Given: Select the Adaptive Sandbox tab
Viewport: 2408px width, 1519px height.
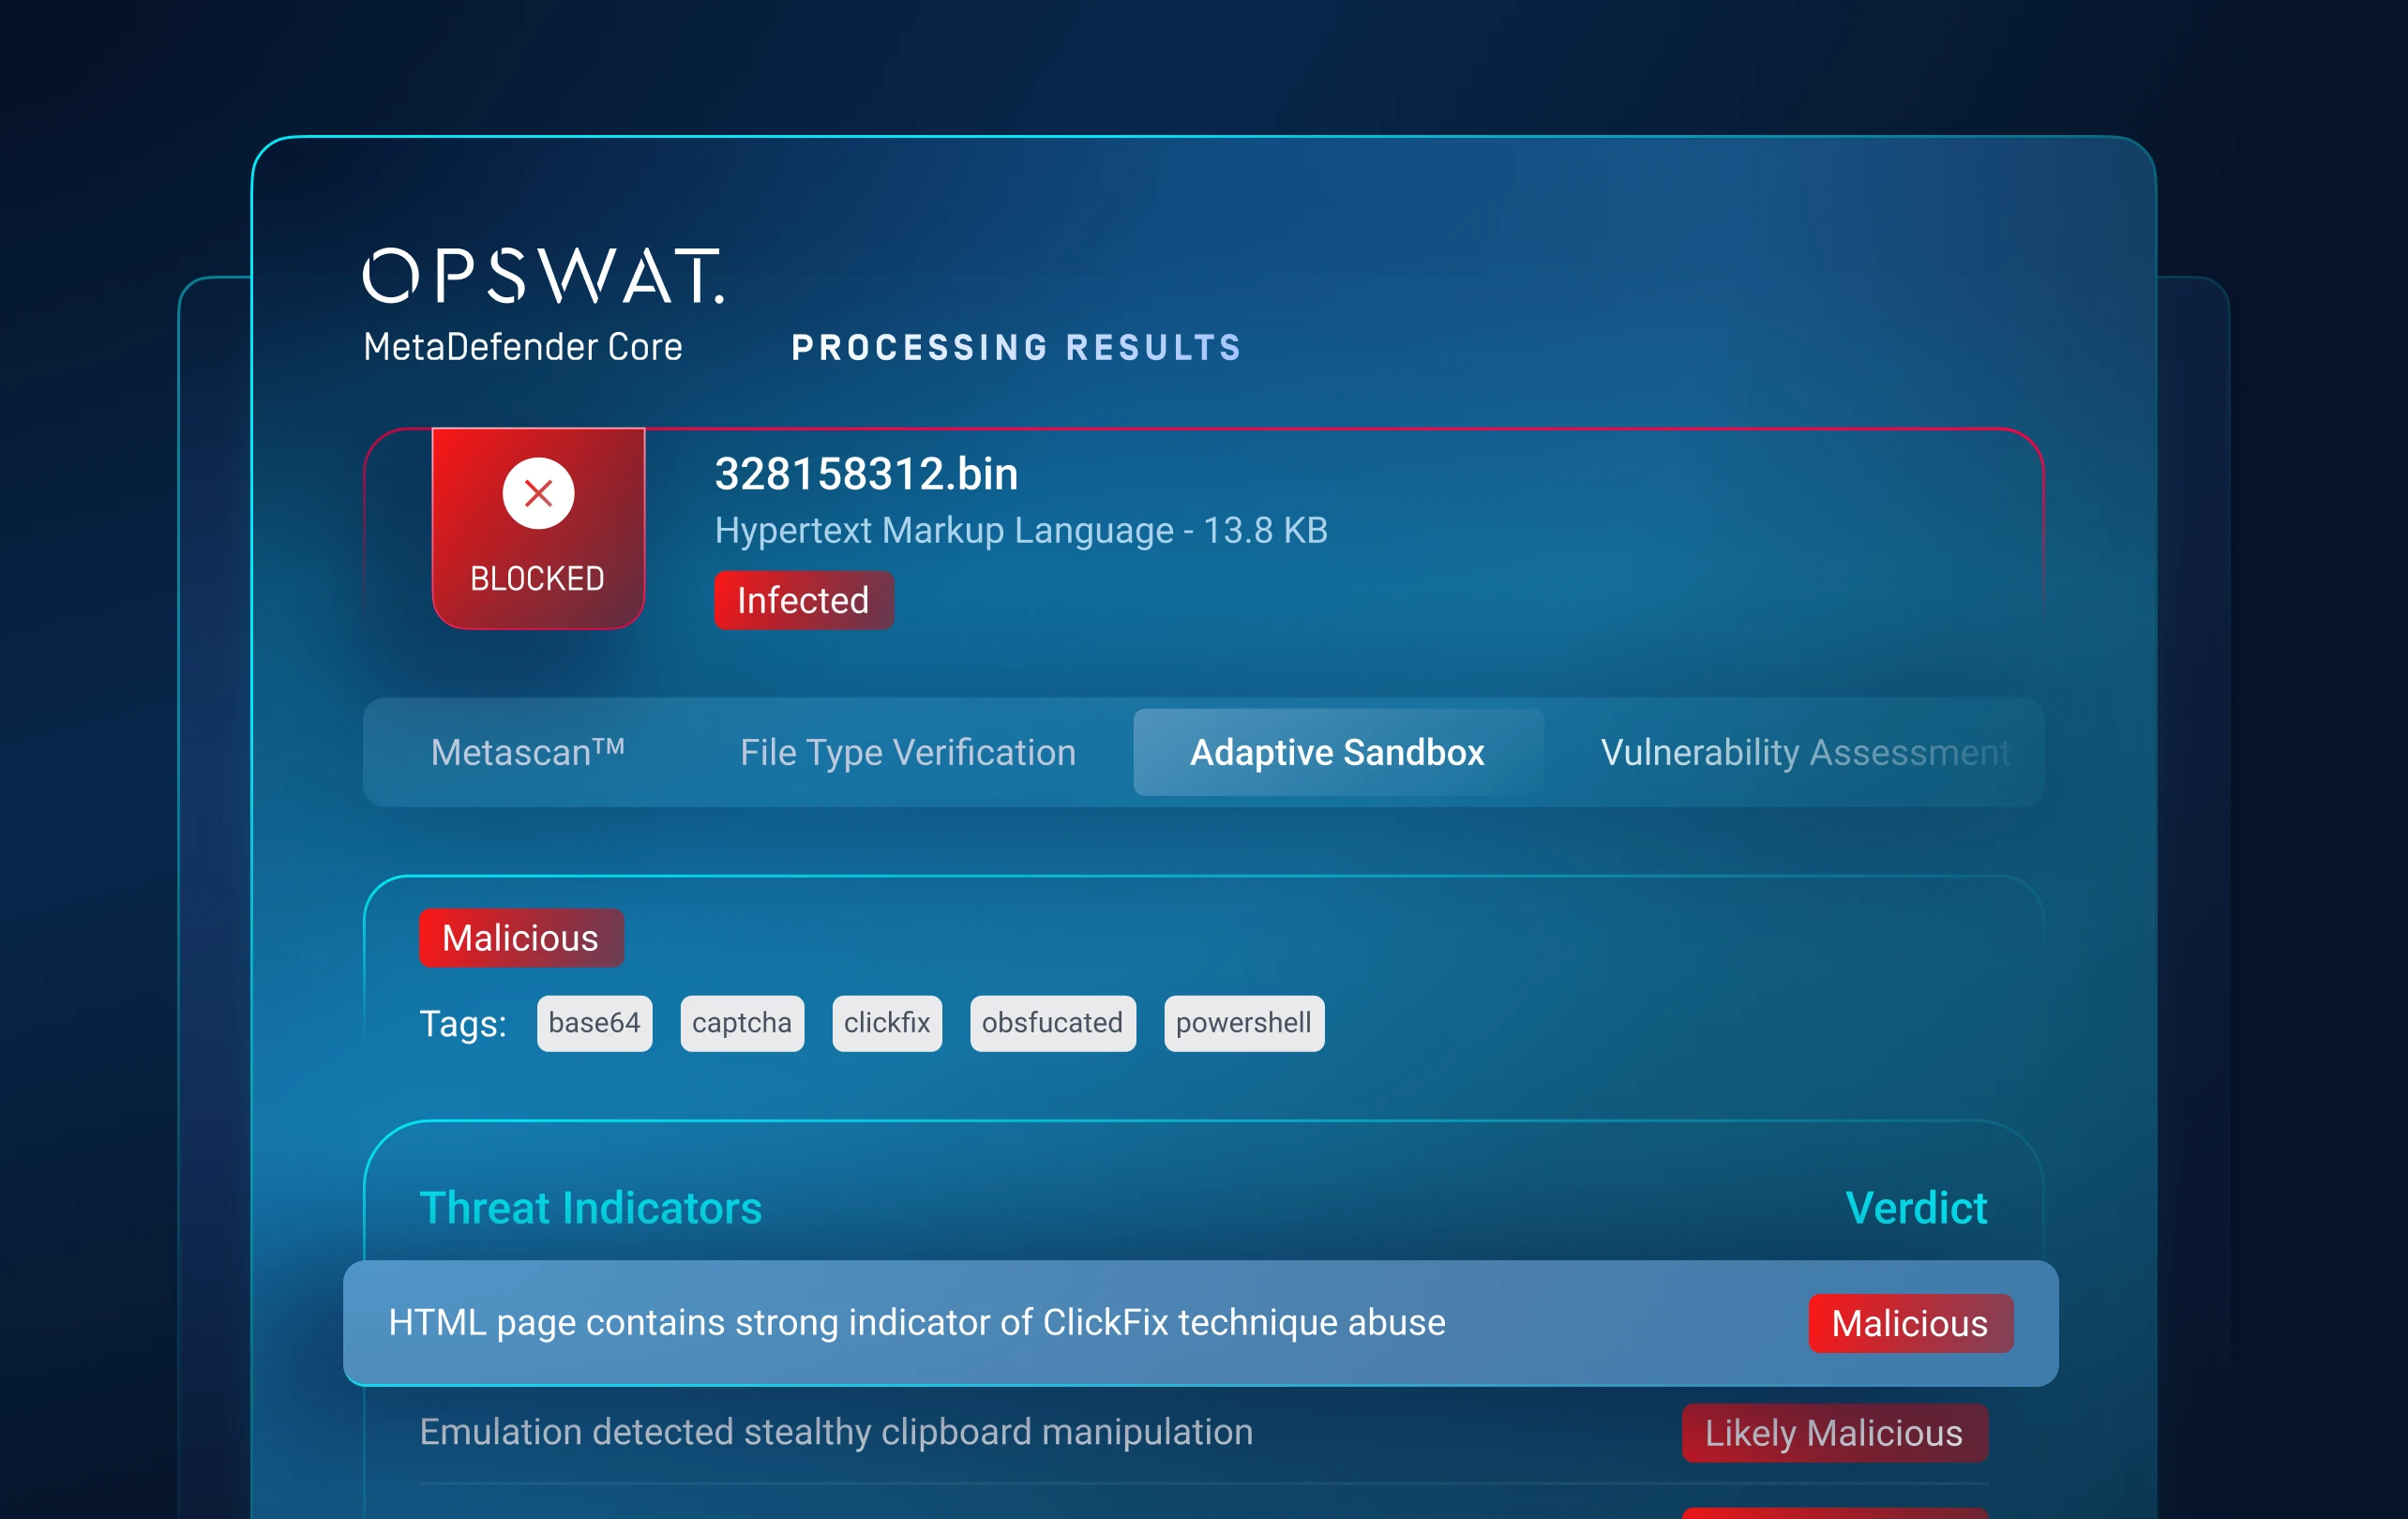Looking at the screenshot, I should point(1337,752).
